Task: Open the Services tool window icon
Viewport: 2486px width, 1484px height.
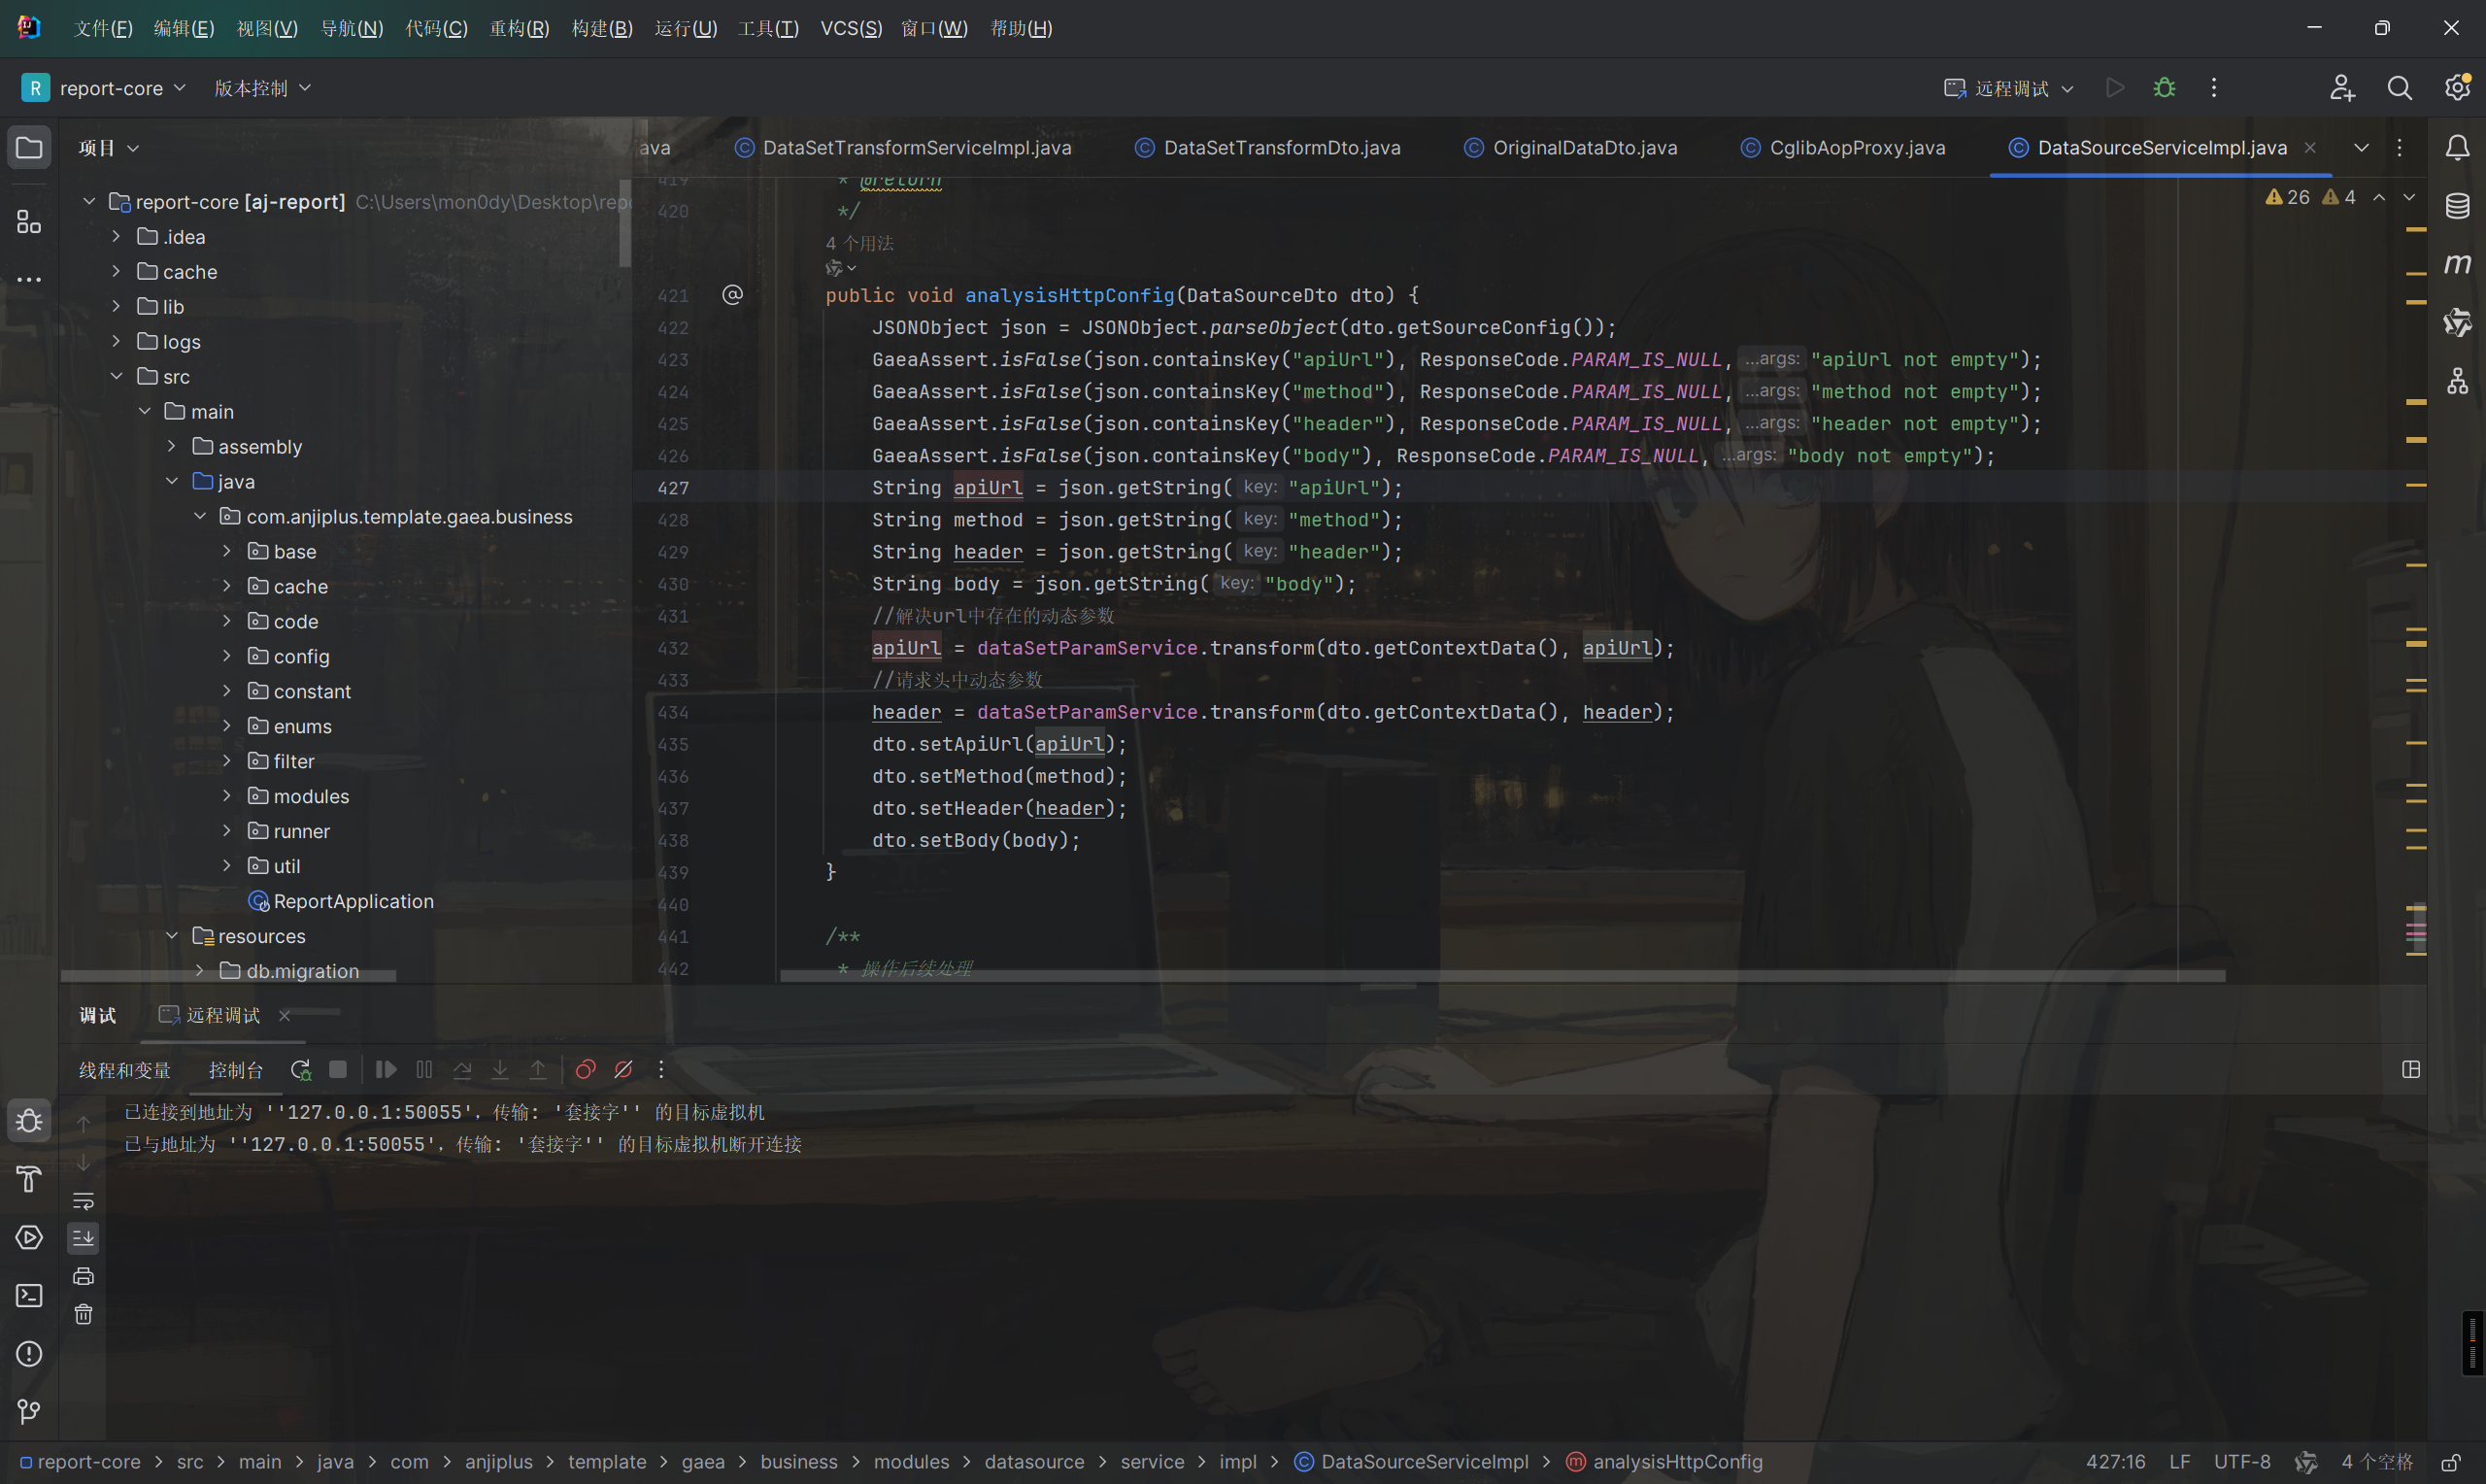Action: [29, 1237]
